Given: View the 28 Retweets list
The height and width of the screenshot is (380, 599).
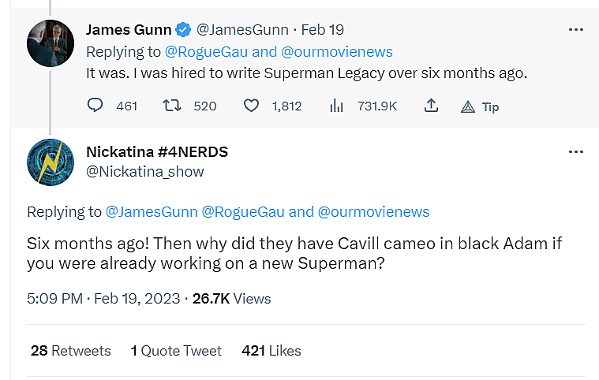Looking at the screenshot, I should [70, 350].
